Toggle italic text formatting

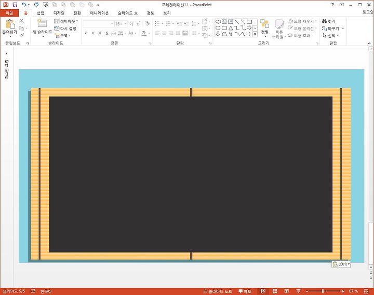(x=93, y=33)
